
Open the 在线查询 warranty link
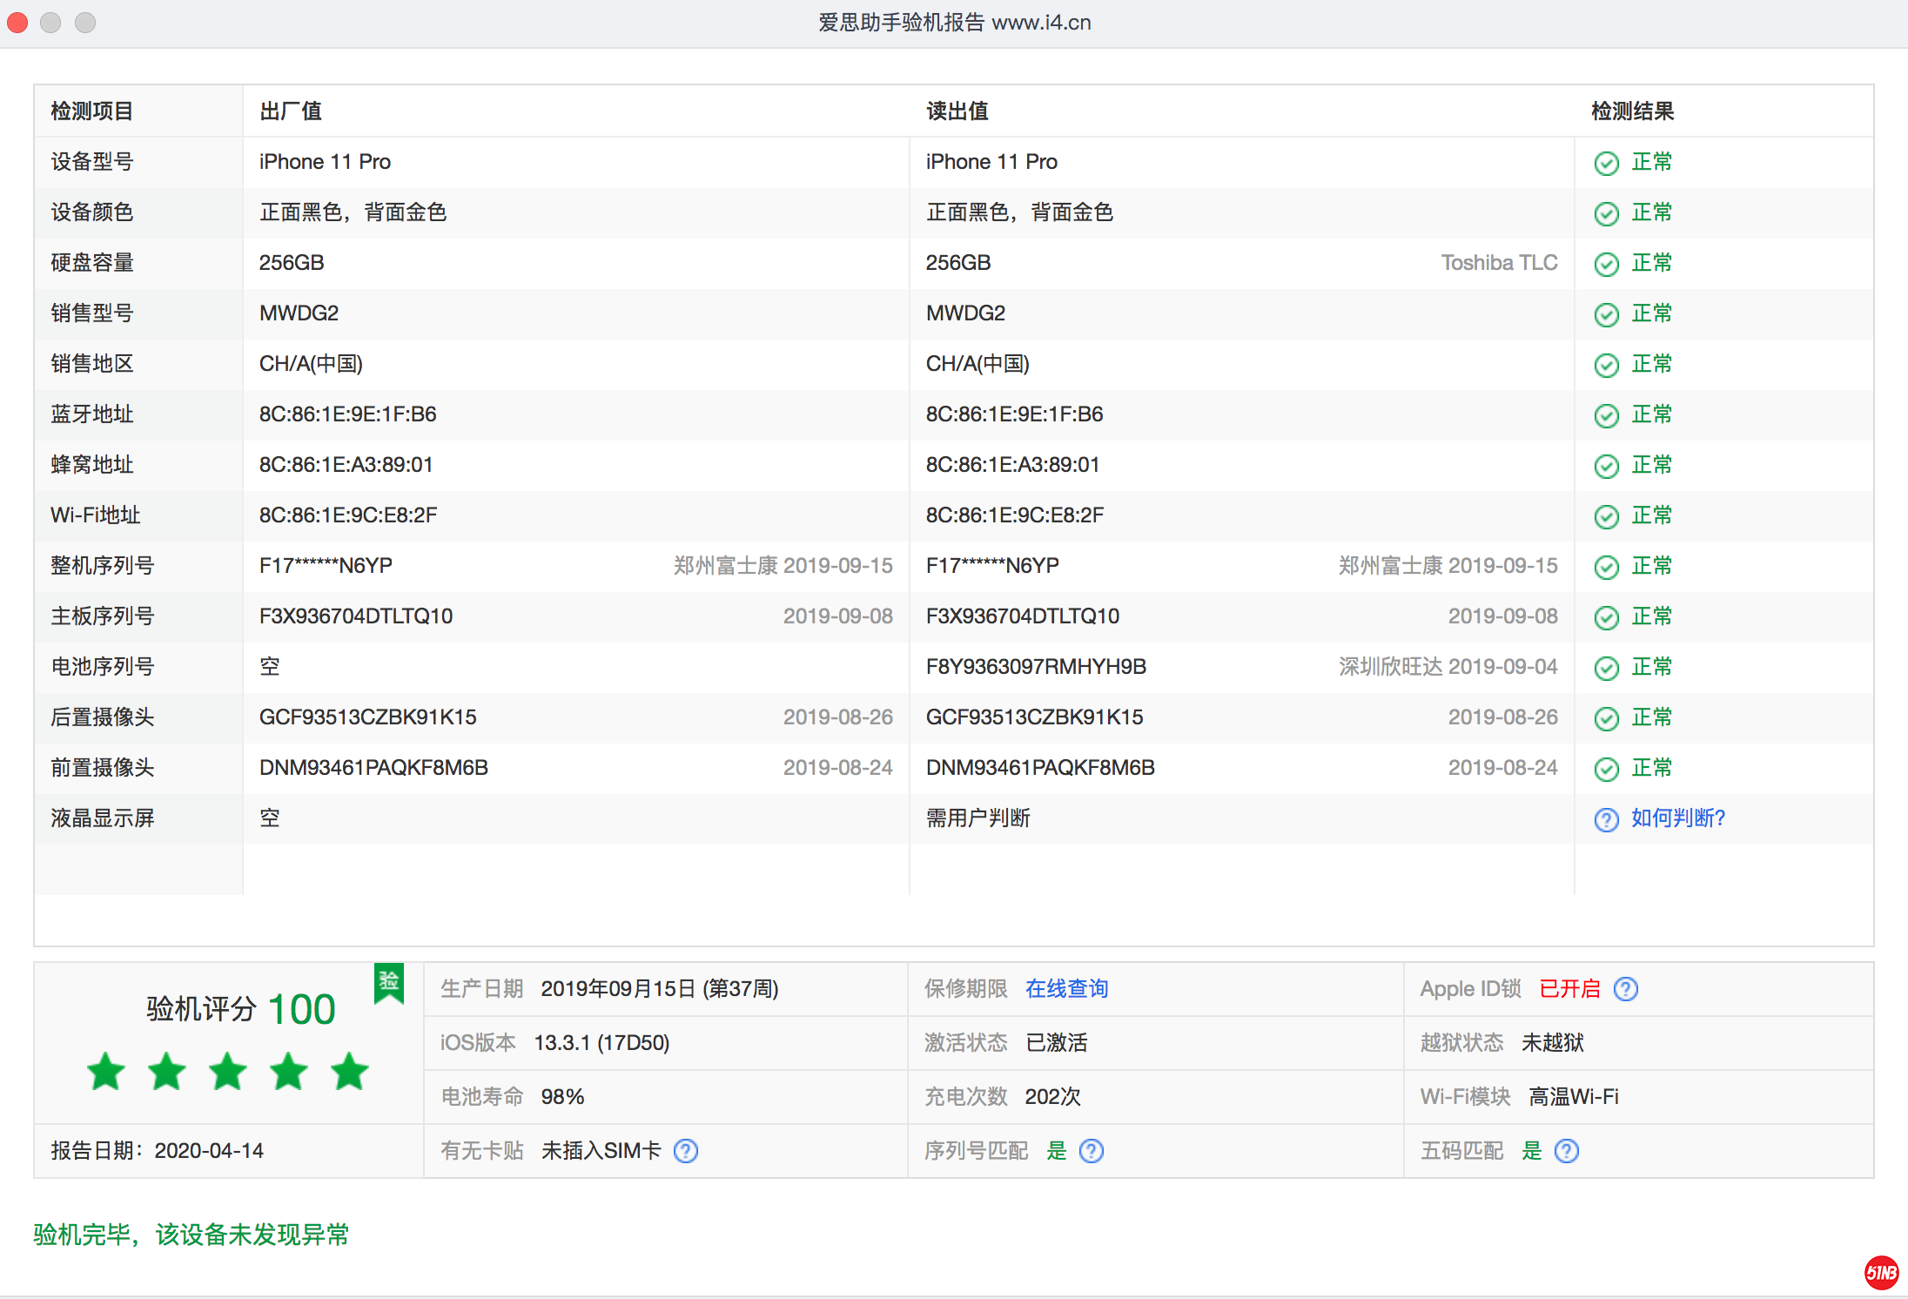(x=1066, y=989)
